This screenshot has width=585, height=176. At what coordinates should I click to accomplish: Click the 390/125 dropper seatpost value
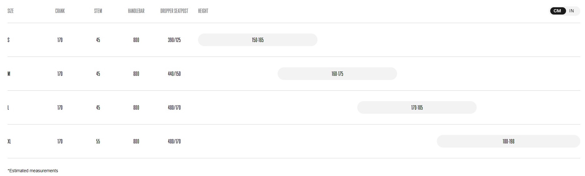coord(174,40)
